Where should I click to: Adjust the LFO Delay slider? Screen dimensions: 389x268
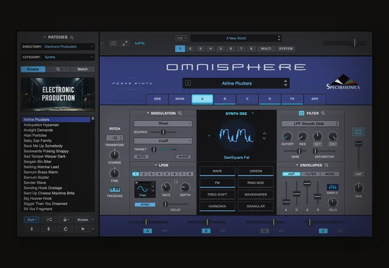165,205
